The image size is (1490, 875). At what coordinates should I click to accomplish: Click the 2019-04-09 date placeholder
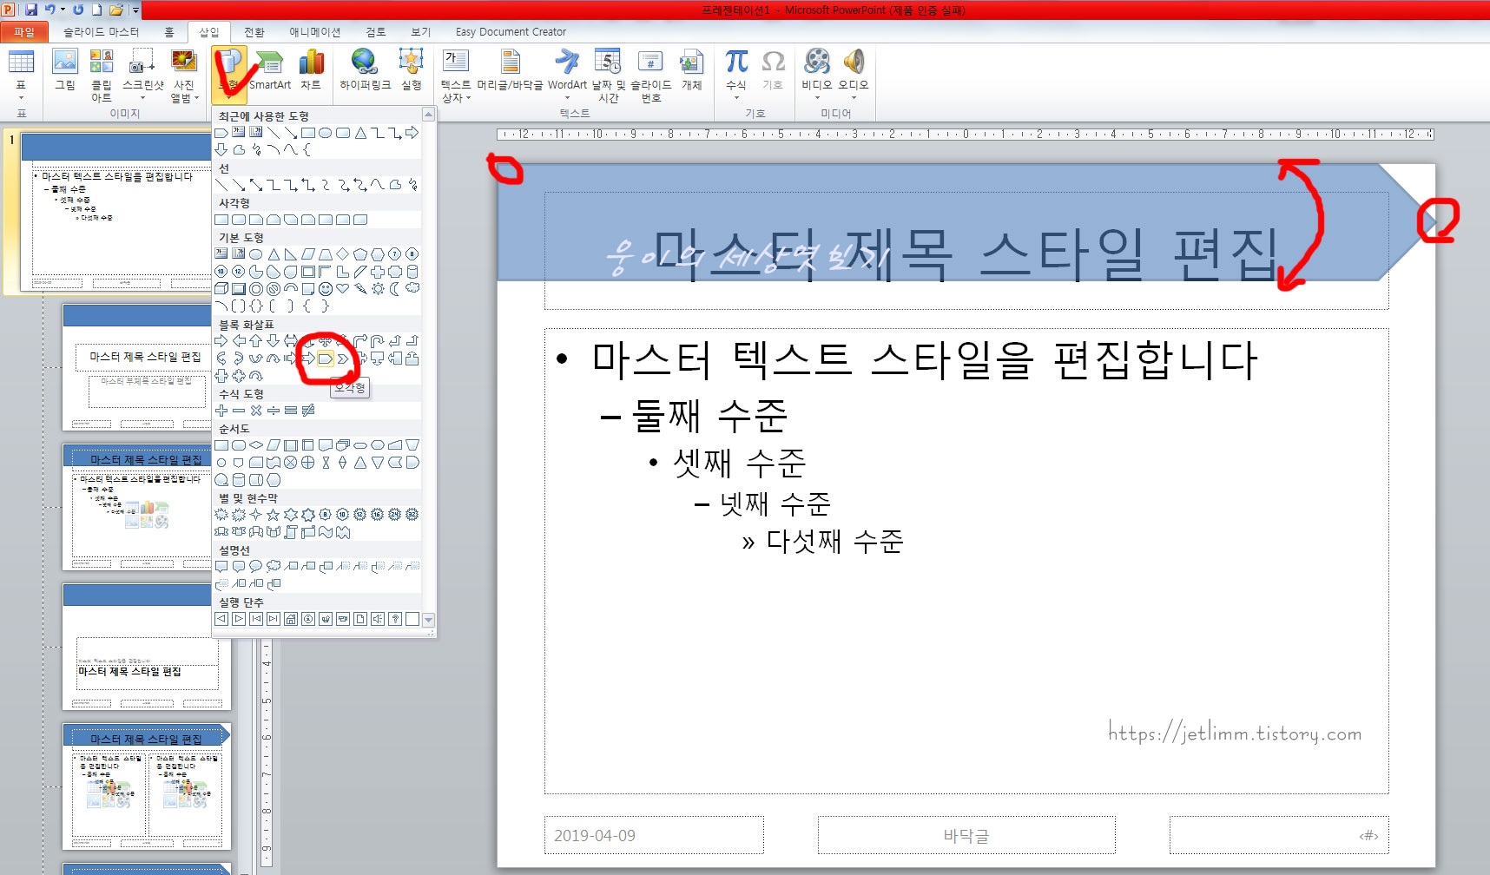pos(654,835)
